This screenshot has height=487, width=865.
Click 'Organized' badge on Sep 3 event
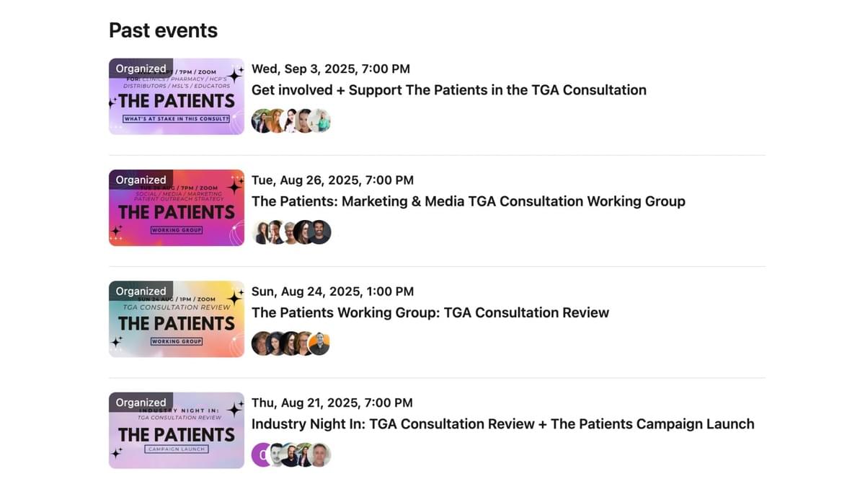pos(141,69)
